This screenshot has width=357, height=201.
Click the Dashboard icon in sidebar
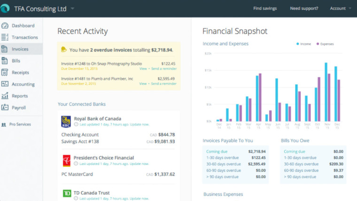point(5,26)
